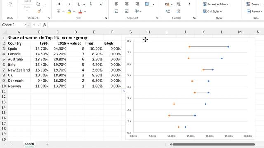Click the Copy icon in Clipboard
This screenshot has width=264, height=148.
[x=38, y=4]
